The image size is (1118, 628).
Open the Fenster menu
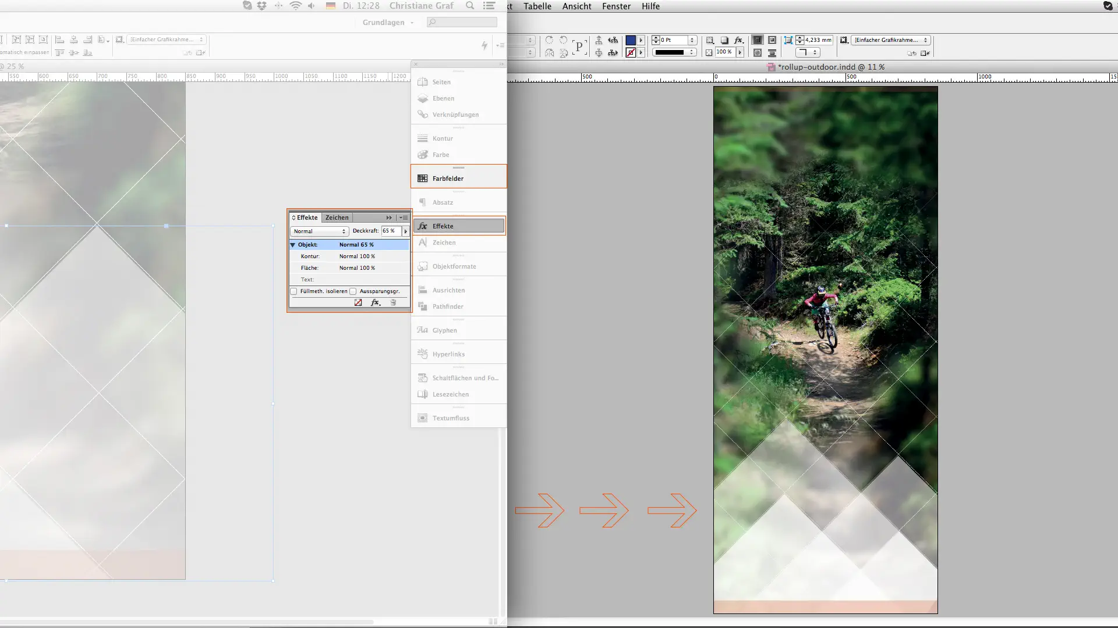tap(616, 6)
